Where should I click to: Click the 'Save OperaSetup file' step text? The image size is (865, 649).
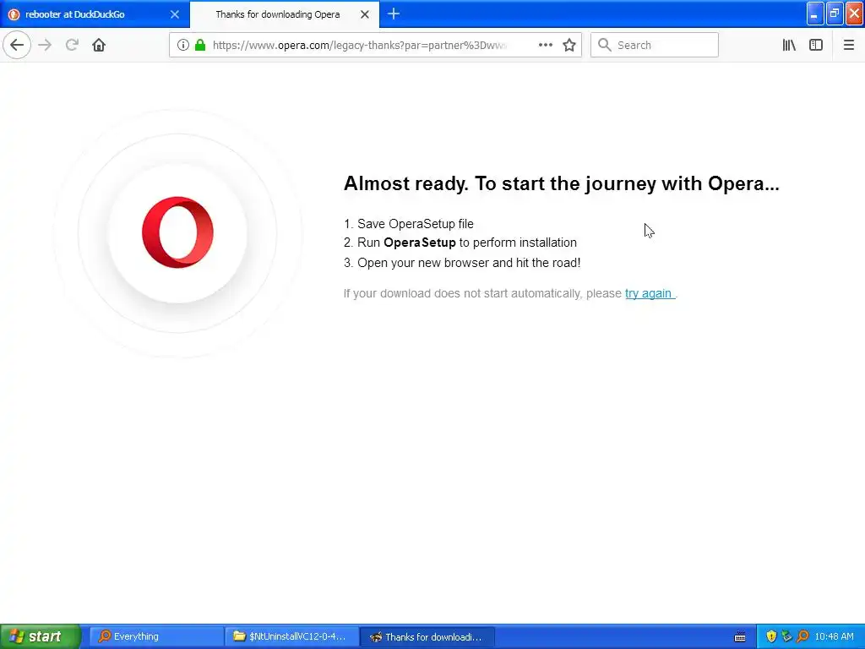[416, 224]
